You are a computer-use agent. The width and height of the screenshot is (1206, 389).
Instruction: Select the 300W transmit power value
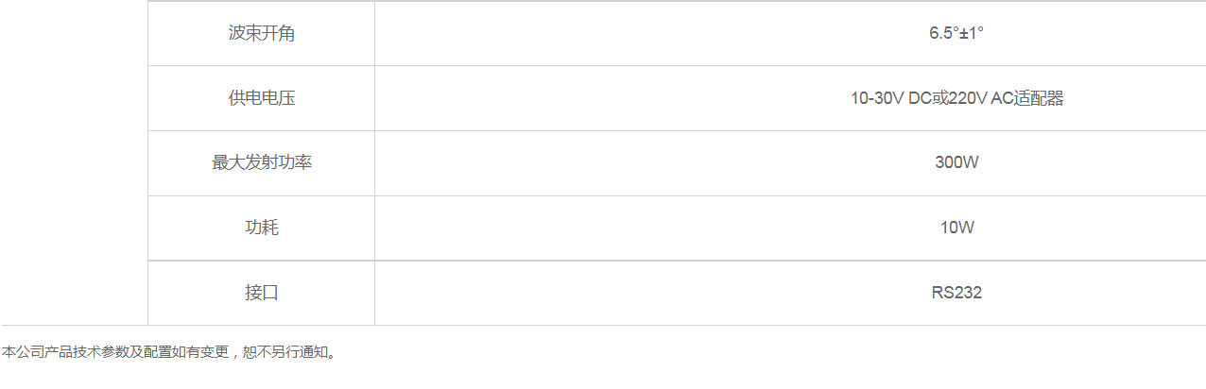pyautogui.click(x=956, y=162)
